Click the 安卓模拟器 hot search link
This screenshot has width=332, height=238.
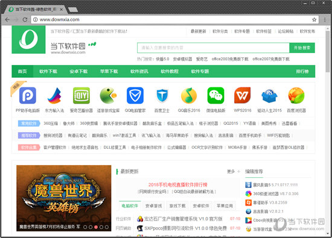pyautogui.click(x=182, y=59)
